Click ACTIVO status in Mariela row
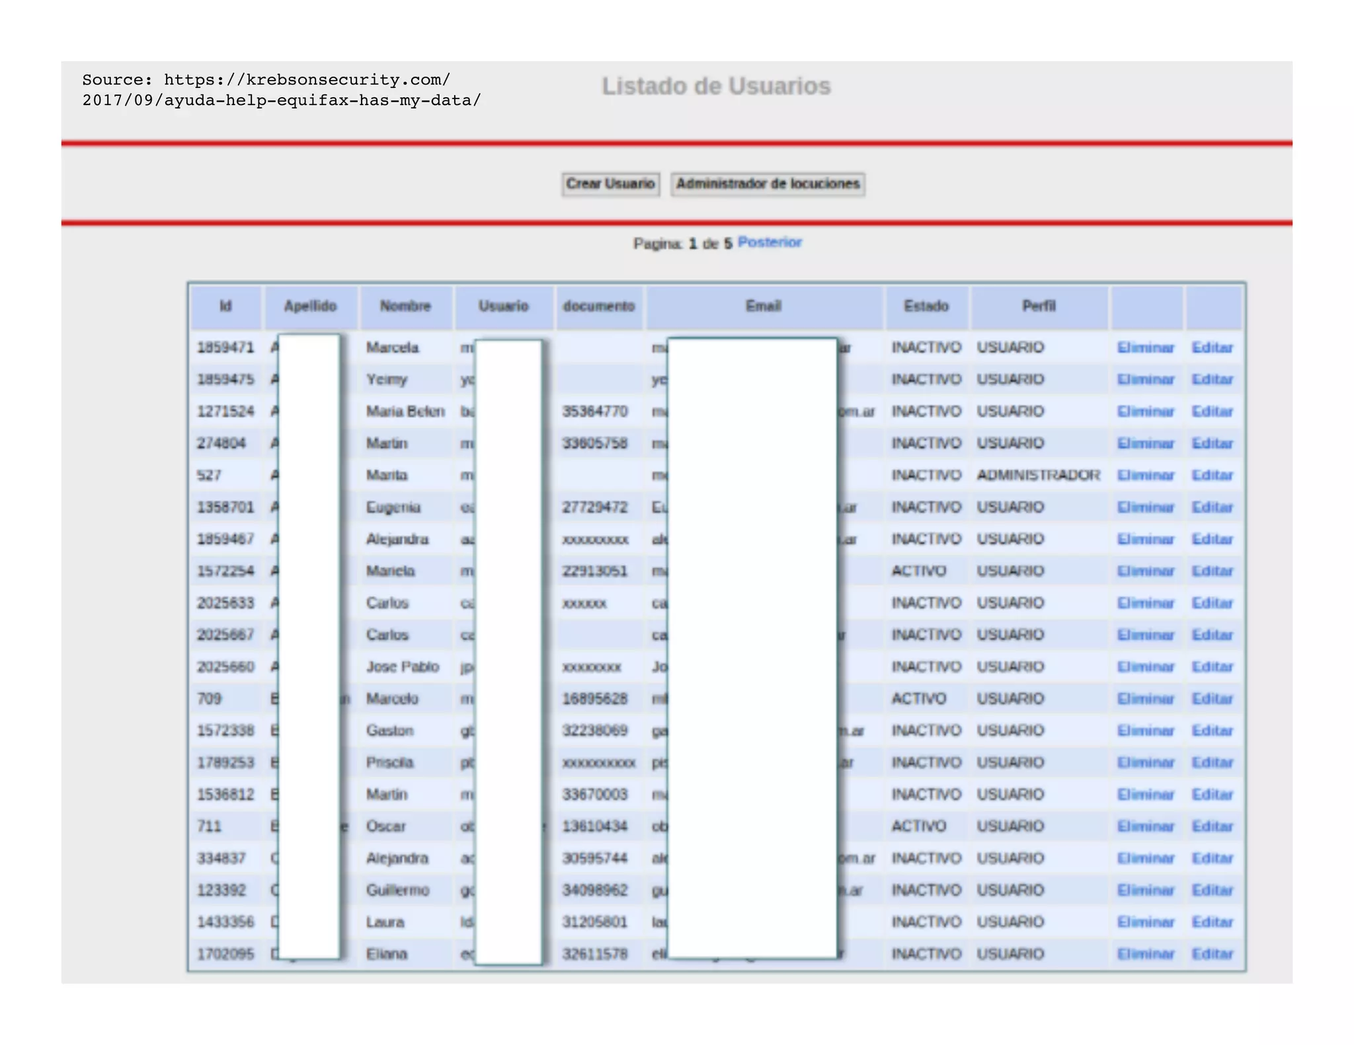The image size is (1354, 1045). (919, 571)
